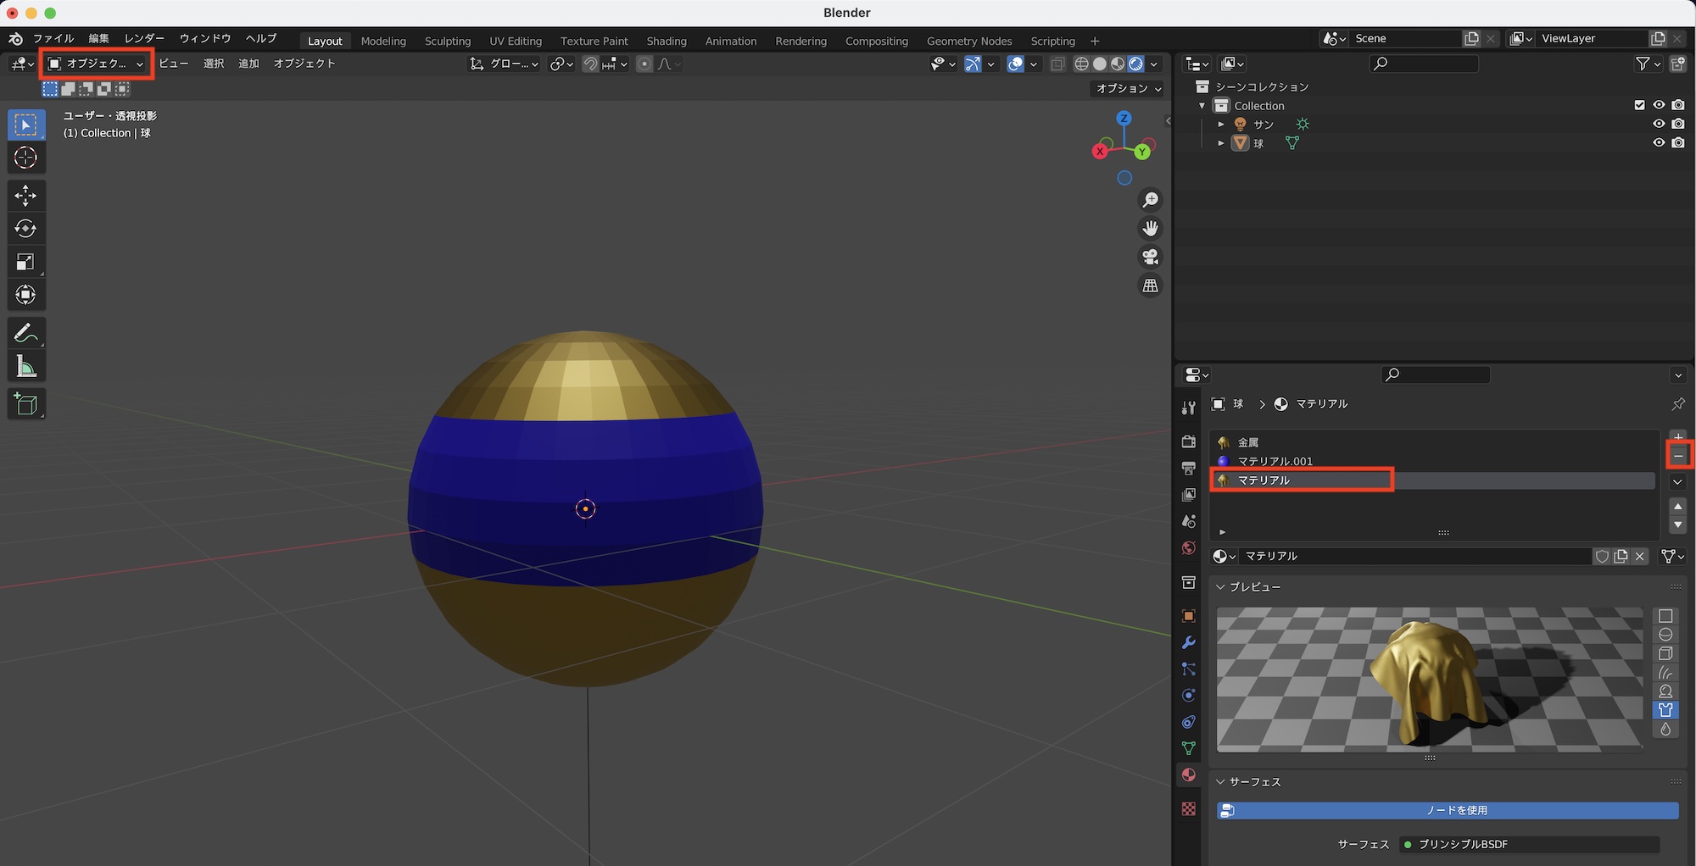Select the Move tool in the left toolbar

click(25, 195)
